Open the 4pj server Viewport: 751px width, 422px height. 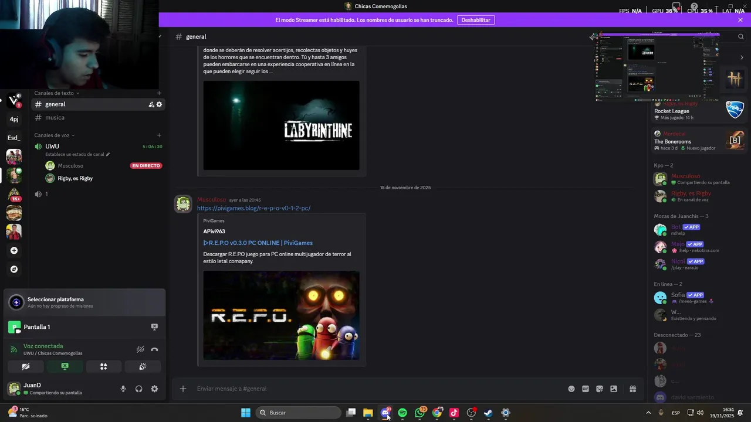coord(14,119)
